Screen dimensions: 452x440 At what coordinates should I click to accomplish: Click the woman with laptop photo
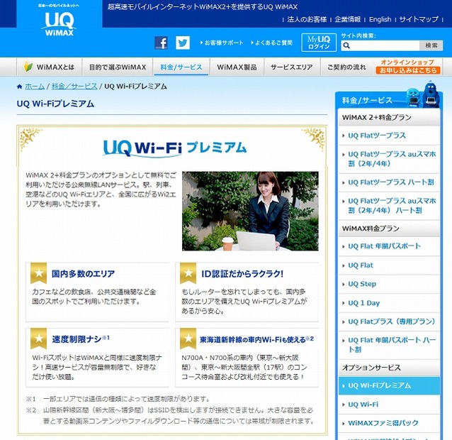(x=250, y=211)
